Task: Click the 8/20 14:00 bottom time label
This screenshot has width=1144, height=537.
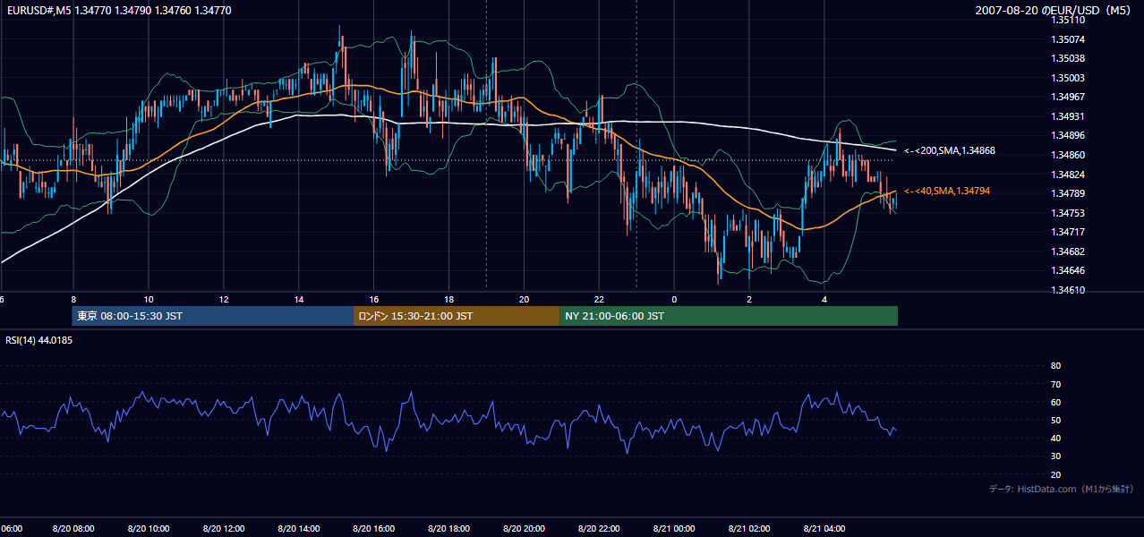Action: (299, 528)
